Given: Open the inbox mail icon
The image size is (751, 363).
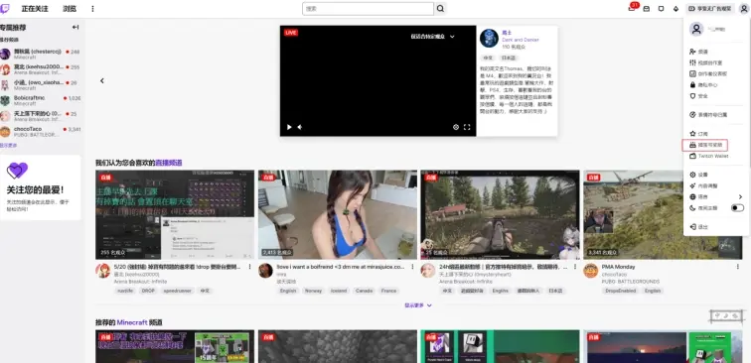Looking at the screenshot, I should tap(646, 9).
